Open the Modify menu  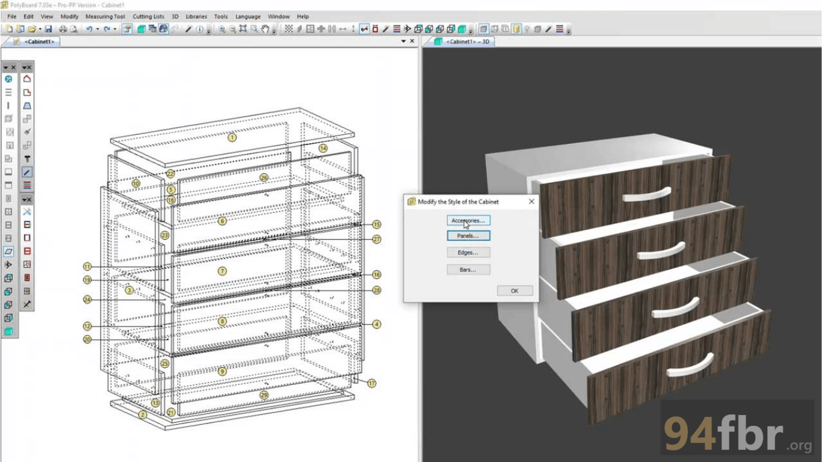click(x=69, y=16)
